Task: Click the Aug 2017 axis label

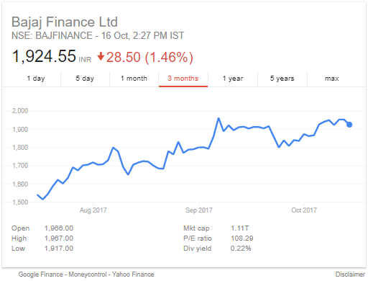Action: point(93,210)
